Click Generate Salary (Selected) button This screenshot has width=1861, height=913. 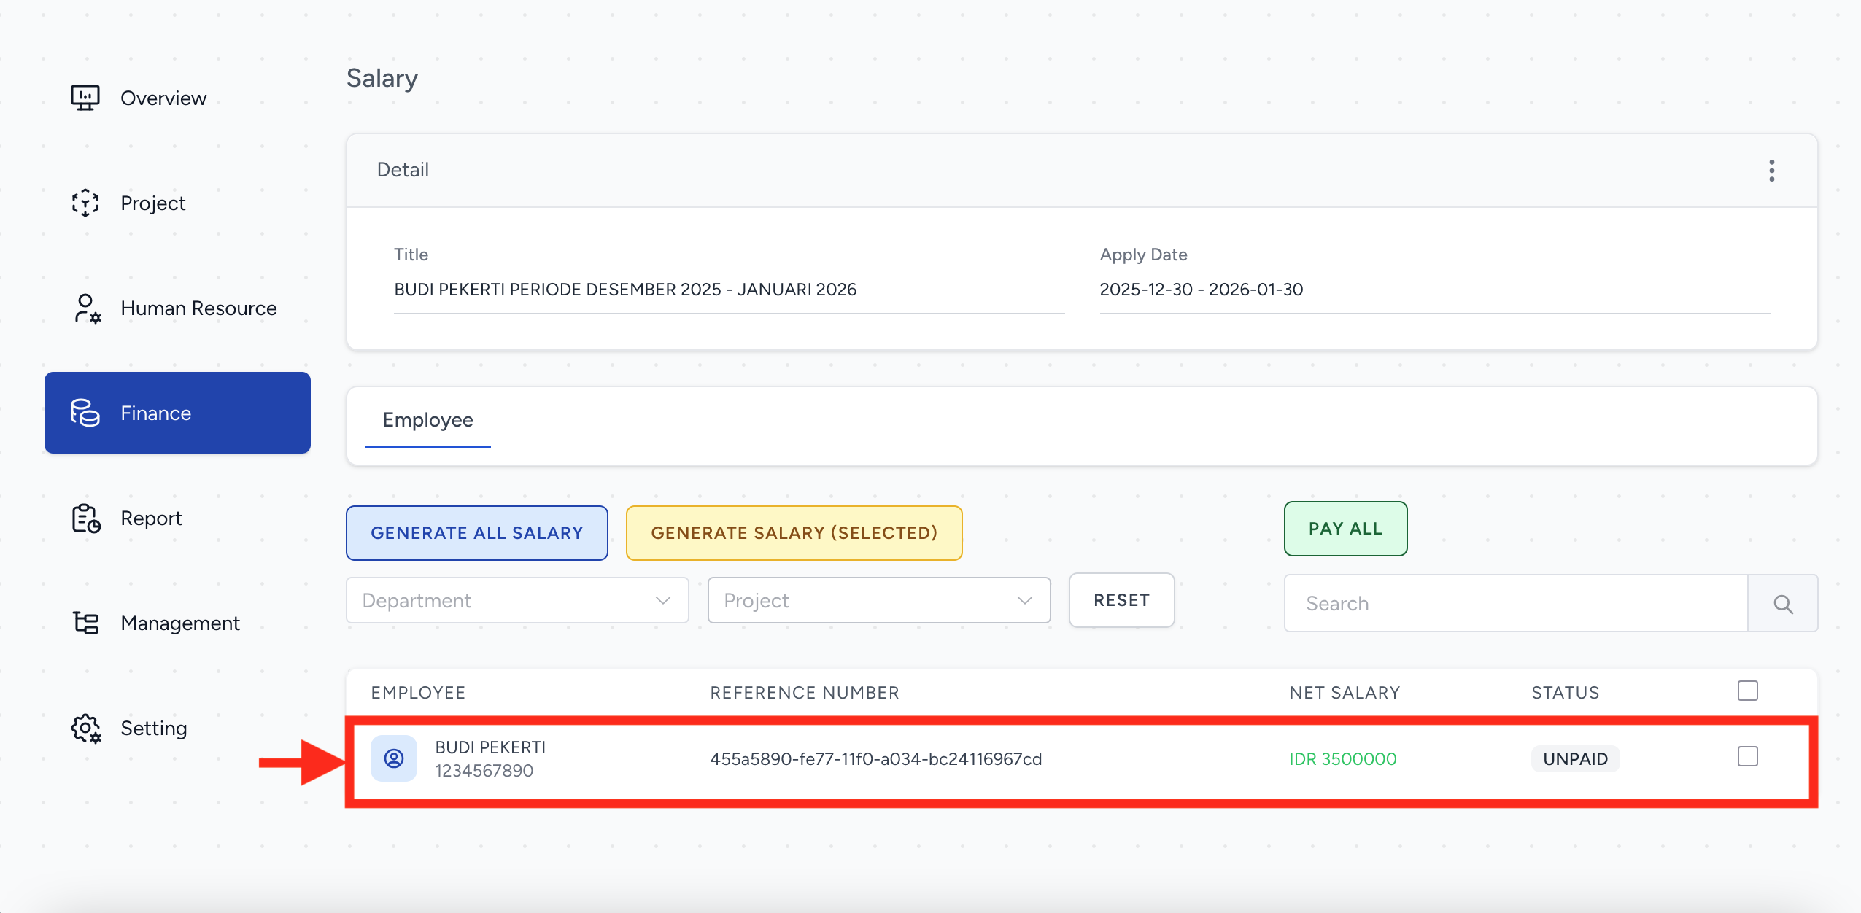pyautogui.click(x=794, y=533)
